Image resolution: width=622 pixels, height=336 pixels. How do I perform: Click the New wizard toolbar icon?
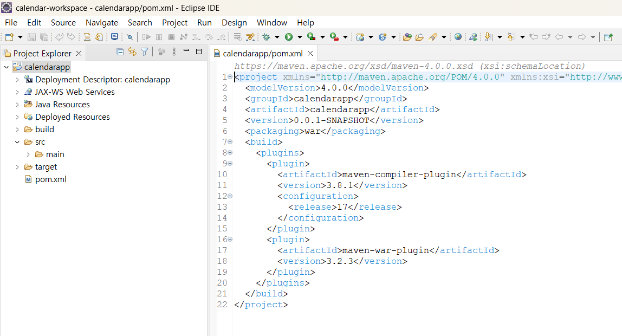click(9, 37)
